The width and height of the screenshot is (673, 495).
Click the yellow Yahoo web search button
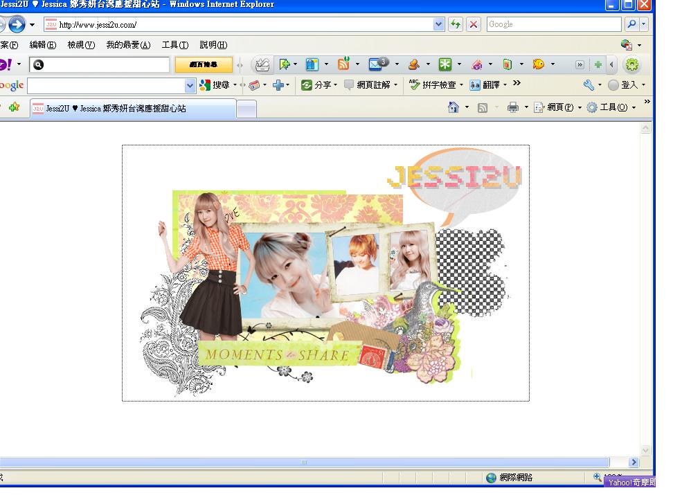click(x=204, y=64)
